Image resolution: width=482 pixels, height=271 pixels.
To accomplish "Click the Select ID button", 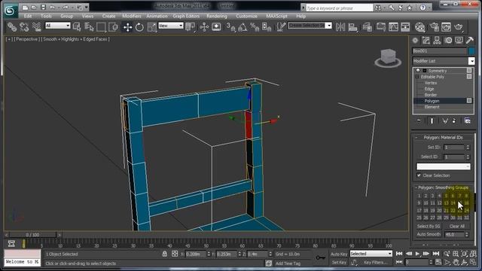I will point(429,157).
